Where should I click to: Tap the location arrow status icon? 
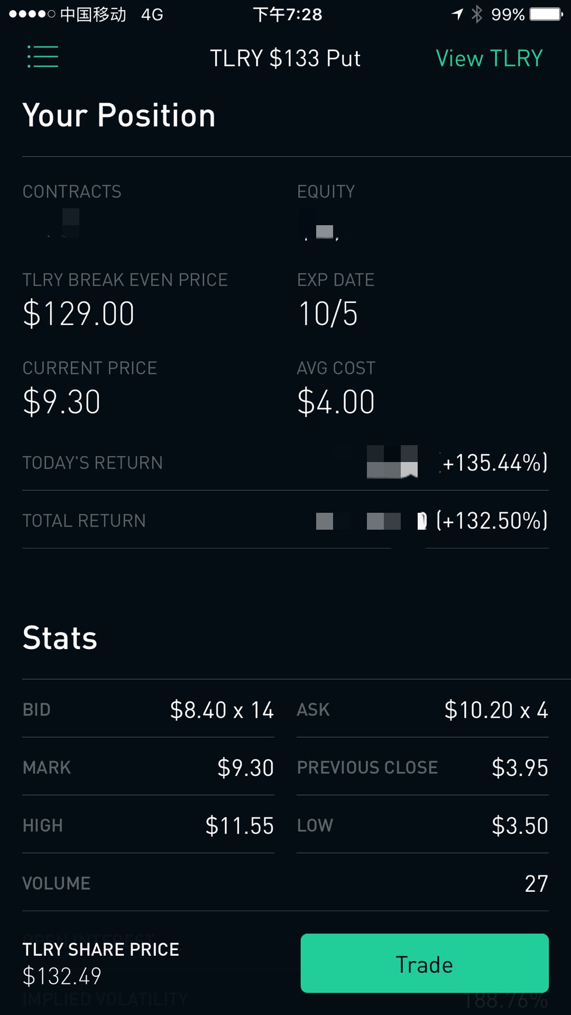[457, 14]
